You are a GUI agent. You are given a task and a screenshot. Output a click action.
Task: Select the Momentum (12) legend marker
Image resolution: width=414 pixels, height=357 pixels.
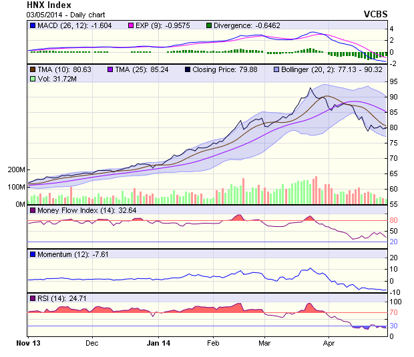33,255
